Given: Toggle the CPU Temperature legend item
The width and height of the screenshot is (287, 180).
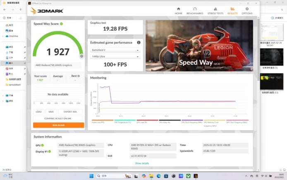Looking at the screenshot, I should click(122, 122).
